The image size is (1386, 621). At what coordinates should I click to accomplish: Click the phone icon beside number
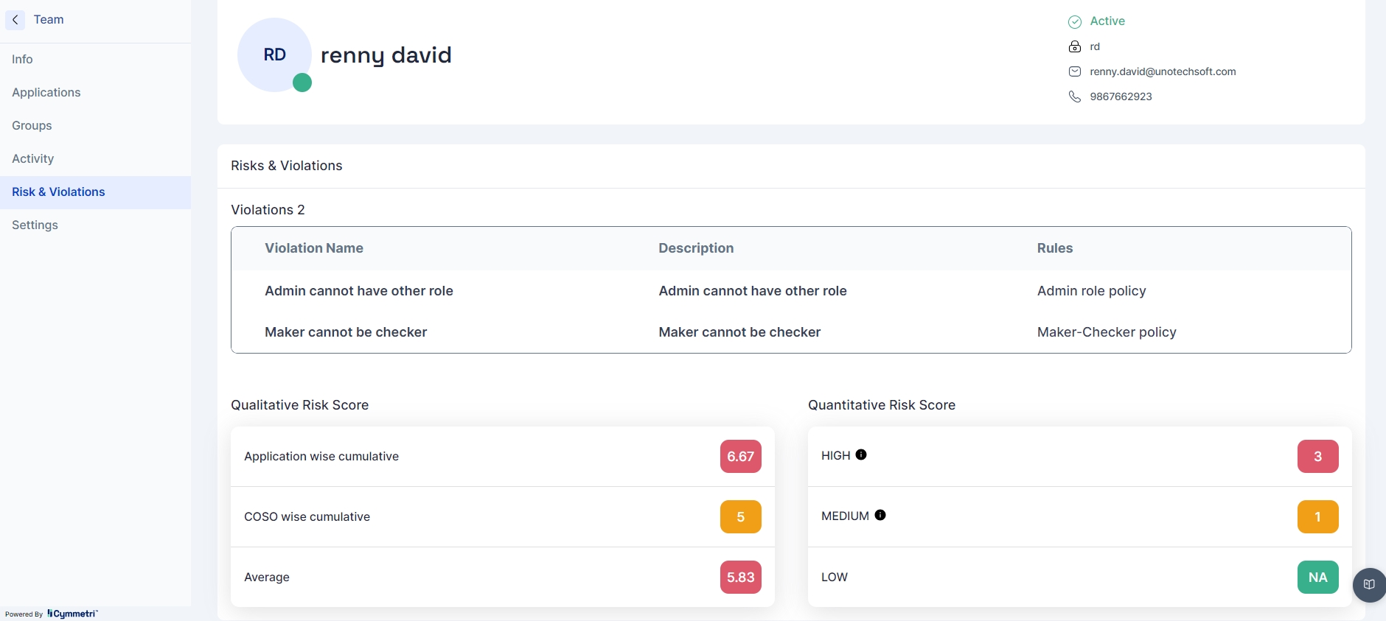(1075, 97)
